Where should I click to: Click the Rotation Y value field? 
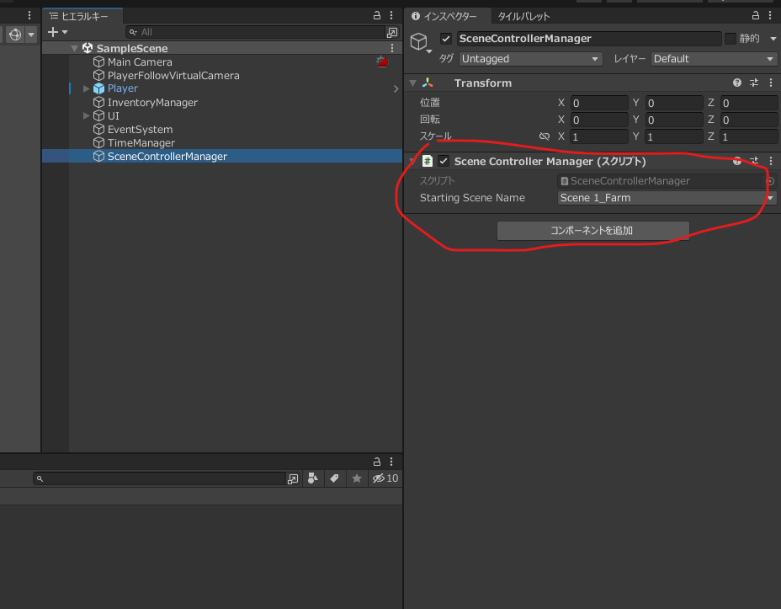click(674, 120)
